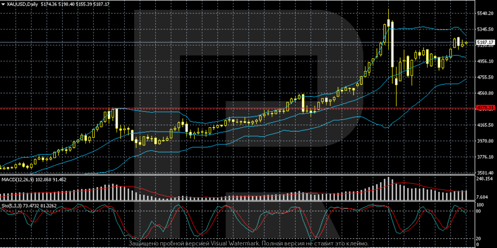Click the tallest MACD histogram bar

click(x=389, y=189)
